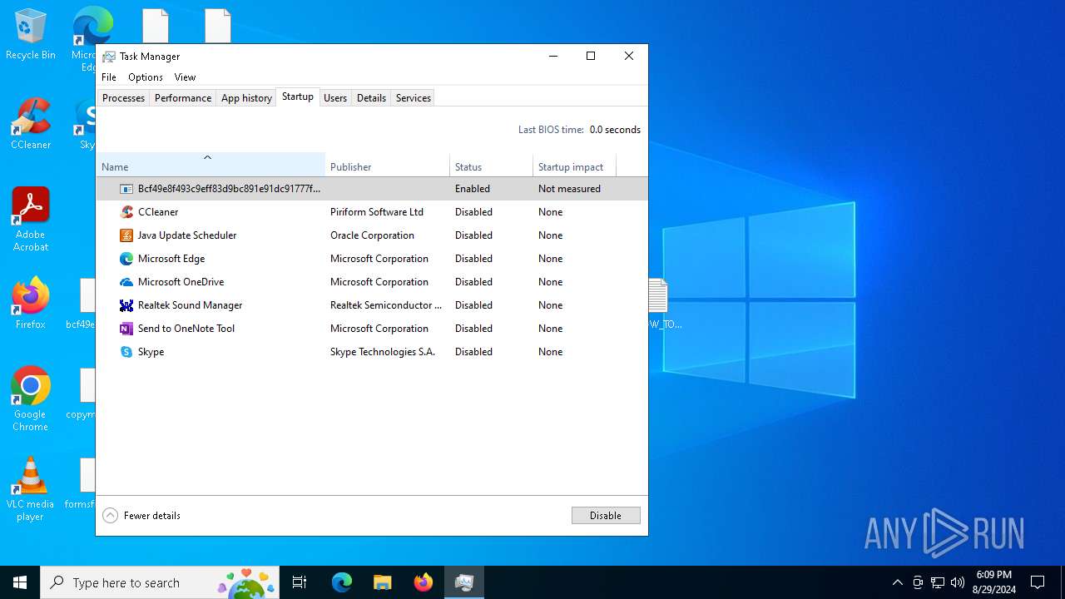
Task: Select the CCleaner desktop shortcut
Action: 31,125
